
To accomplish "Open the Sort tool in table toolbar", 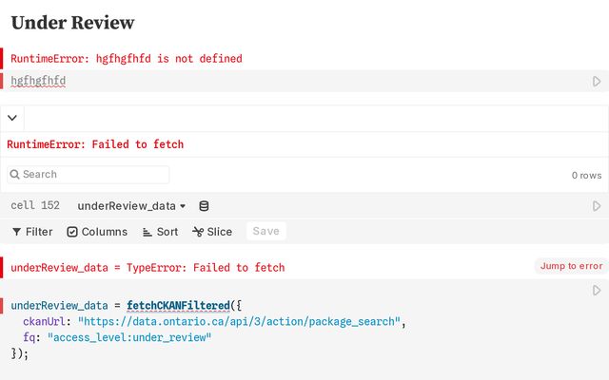I will pyautogui.click(x=160, y=232).
